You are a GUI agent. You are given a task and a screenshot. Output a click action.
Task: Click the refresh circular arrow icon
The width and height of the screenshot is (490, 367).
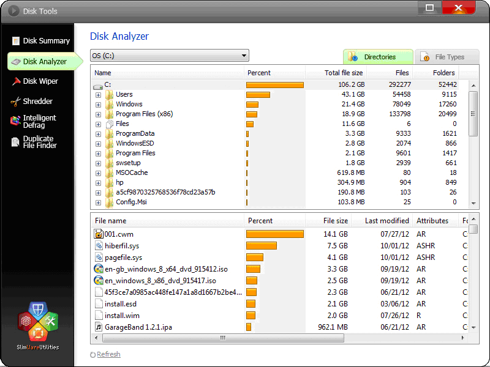coord(93,355)
